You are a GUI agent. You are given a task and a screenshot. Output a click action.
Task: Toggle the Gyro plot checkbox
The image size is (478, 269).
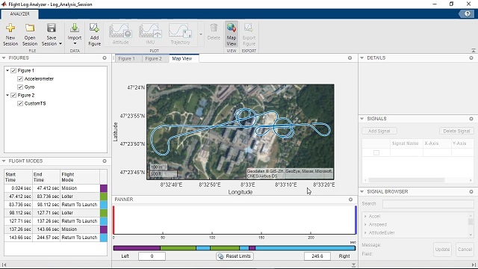coord(20,87)
